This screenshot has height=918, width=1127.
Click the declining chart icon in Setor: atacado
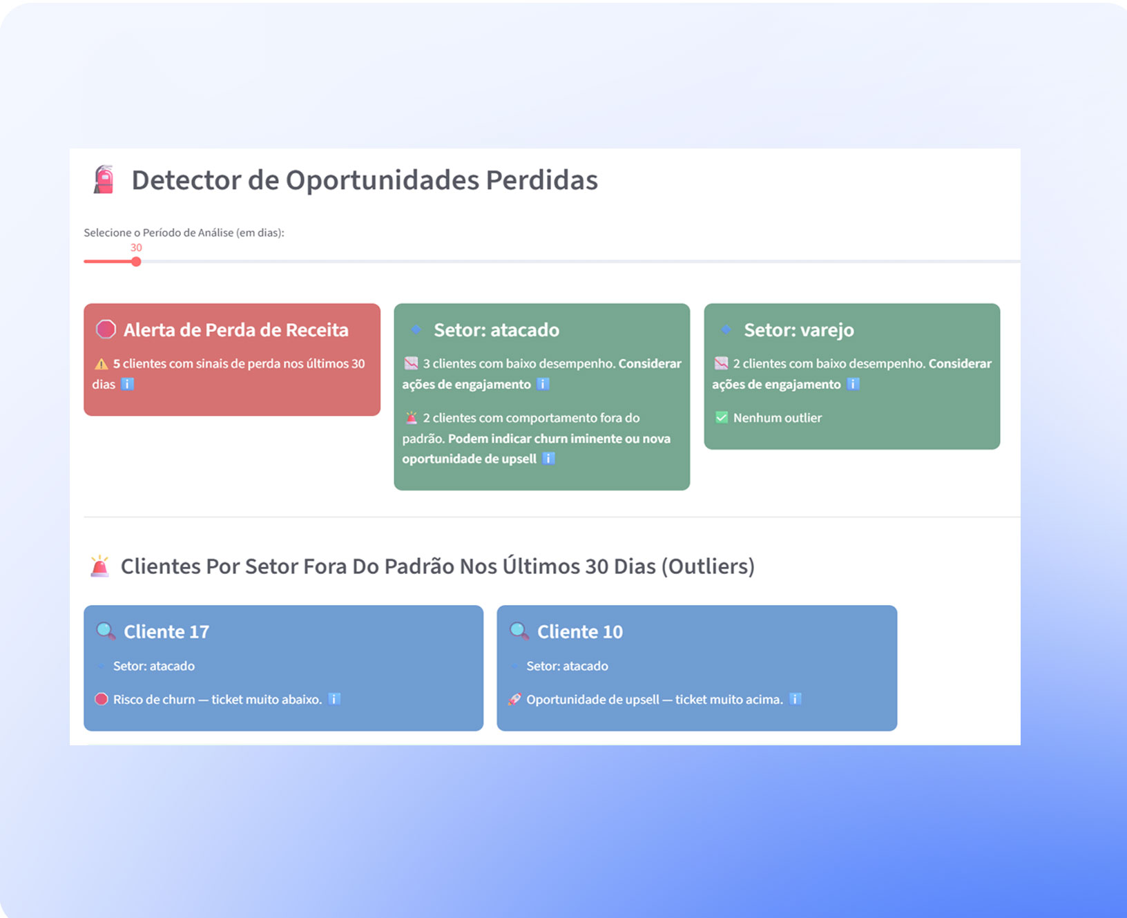coord(411,363)
